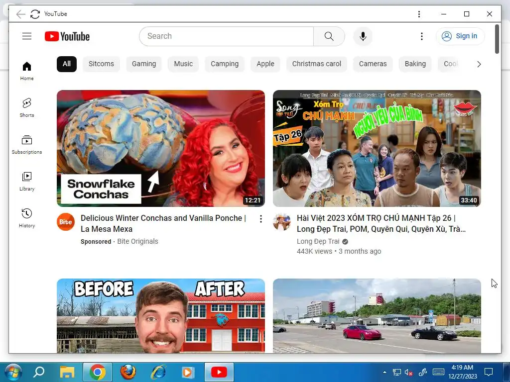
Task: Play the Xóm Trọ Chú Mạnh thumbnail
Action: [x=377, y=148]
